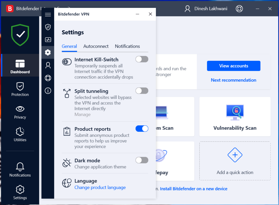Click the Language globe icon
This screenshot has width=279, height=205.
(67, 183)
